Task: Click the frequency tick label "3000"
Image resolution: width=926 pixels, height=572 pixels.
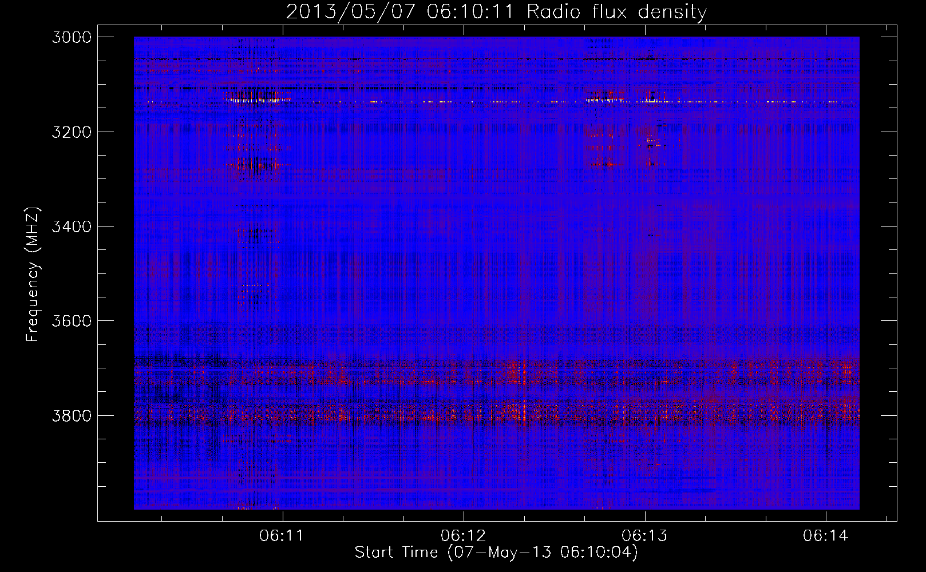Action: pyautogui.click(x=72, y=37)
